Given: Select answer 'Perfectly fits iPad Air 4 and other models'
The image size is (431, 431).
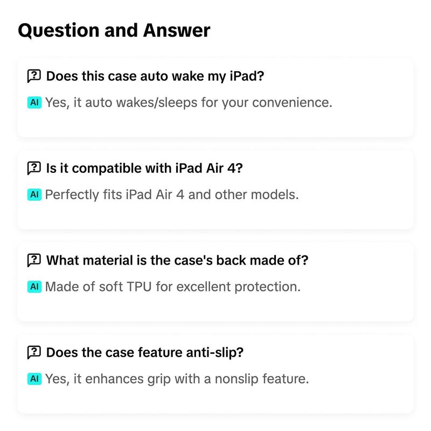Looking at the screenshot, I should point(171,194).
